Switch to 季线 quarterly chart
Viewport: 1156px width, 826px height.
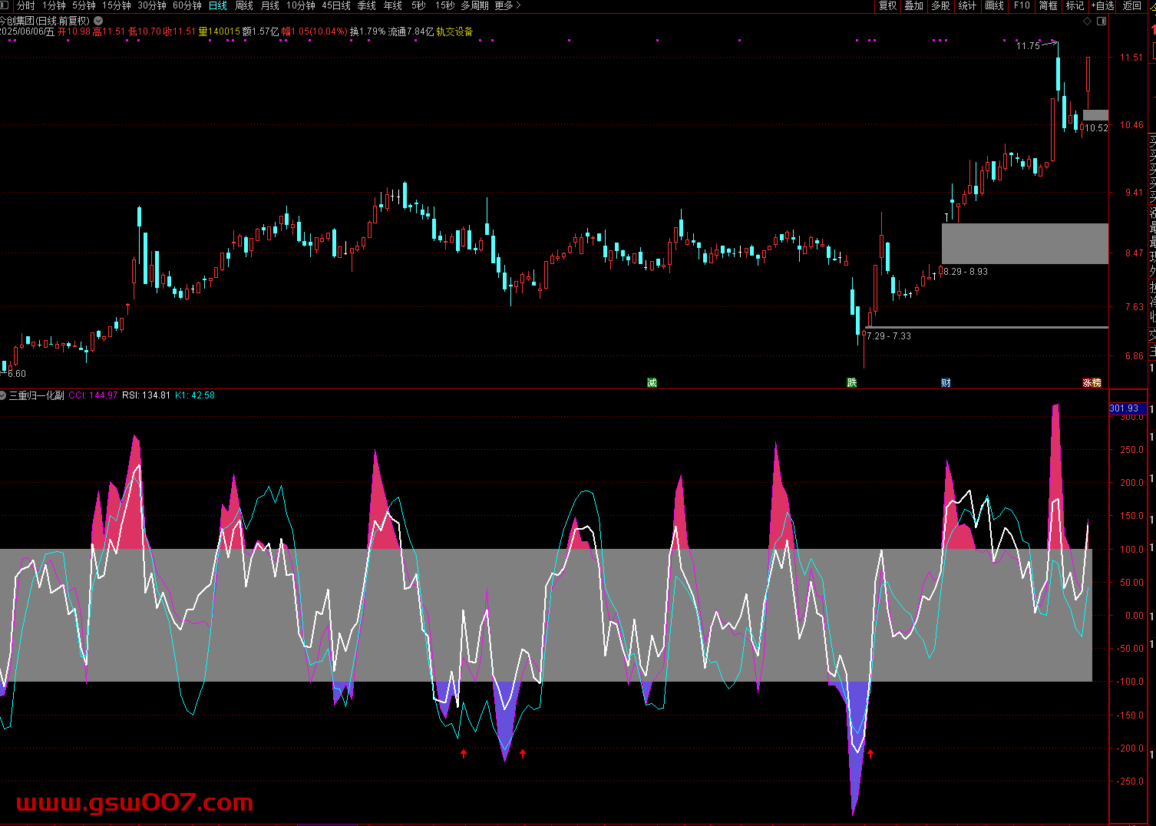(x=367, y=5)
